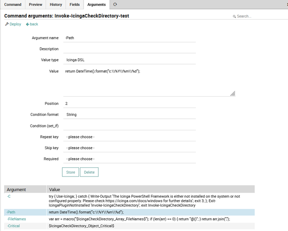
Task: Click the search magnifier icon
Action: click(234, 16)
